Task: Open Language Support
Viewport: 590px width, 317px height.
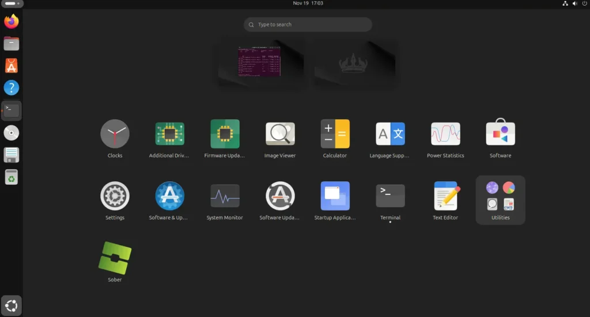Action: coord(390,134)
